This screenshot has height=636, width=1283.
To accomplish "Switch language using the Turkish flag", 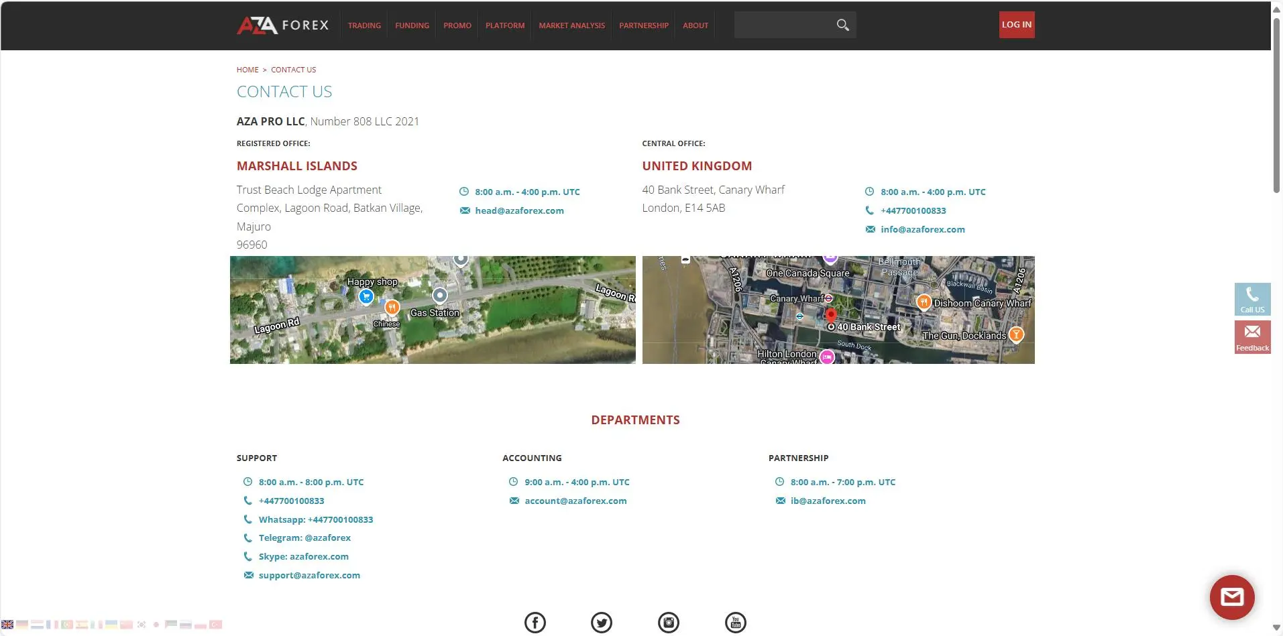I will [x=215, y=625].
